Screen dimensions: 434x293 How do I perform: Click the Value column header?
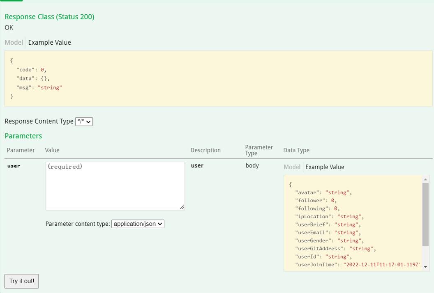[52, 150]
